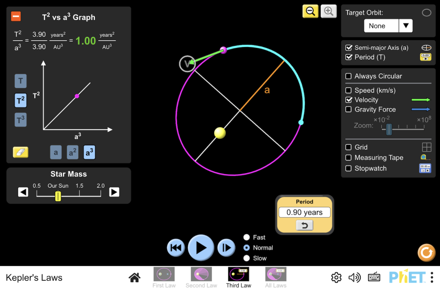440x289 pixels.
Task: Go to the PhET home screen
Action: coord(134,278)
